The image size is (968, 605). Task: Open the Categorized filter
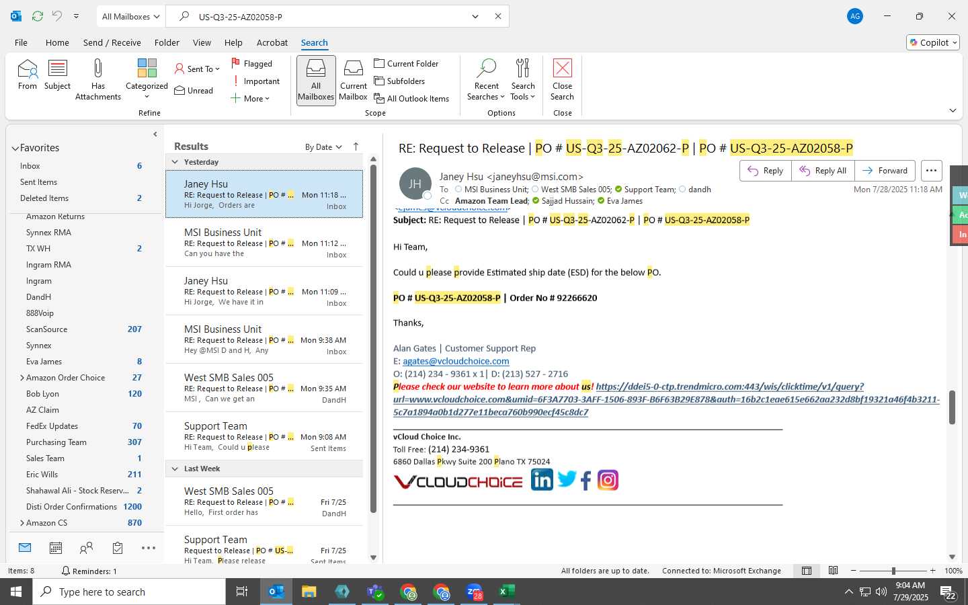(147, 79)
